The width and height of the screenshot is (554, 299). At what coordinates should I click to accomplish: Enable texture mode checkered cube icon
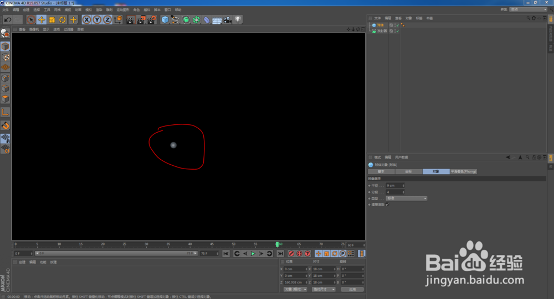tap(6, 57)
